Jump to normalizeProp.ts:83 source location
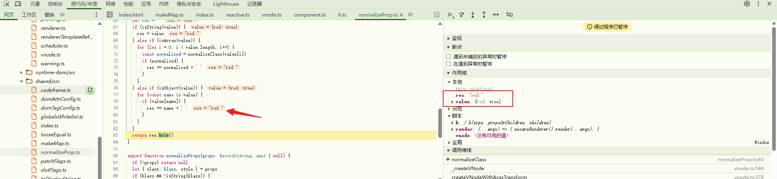777x179 pixels. [x=741, y=160]
